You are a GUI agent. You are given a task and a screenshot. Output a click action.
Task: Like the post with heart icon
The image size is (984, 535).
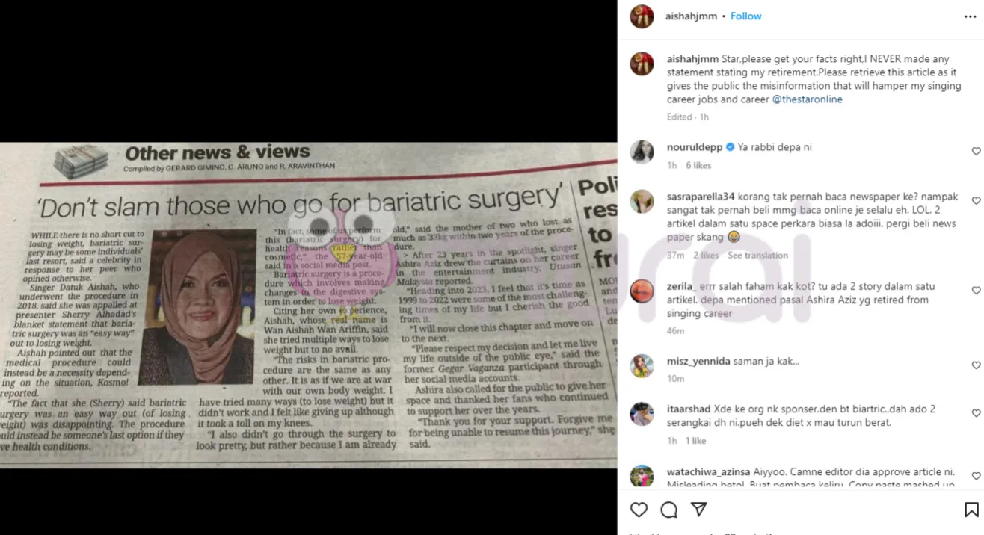pos(639,510)
